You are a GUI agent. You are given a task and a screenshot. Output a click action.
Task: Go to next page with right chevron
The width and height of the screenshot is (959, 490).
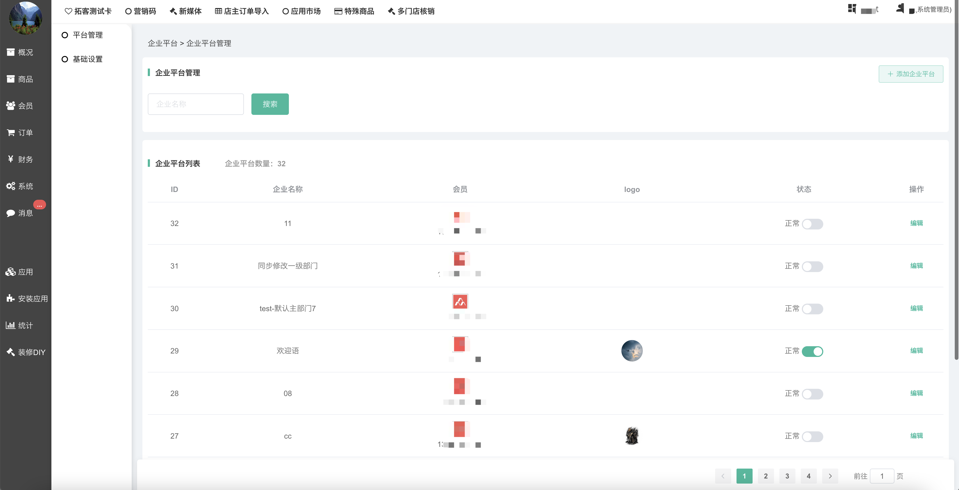click(830, 476)
